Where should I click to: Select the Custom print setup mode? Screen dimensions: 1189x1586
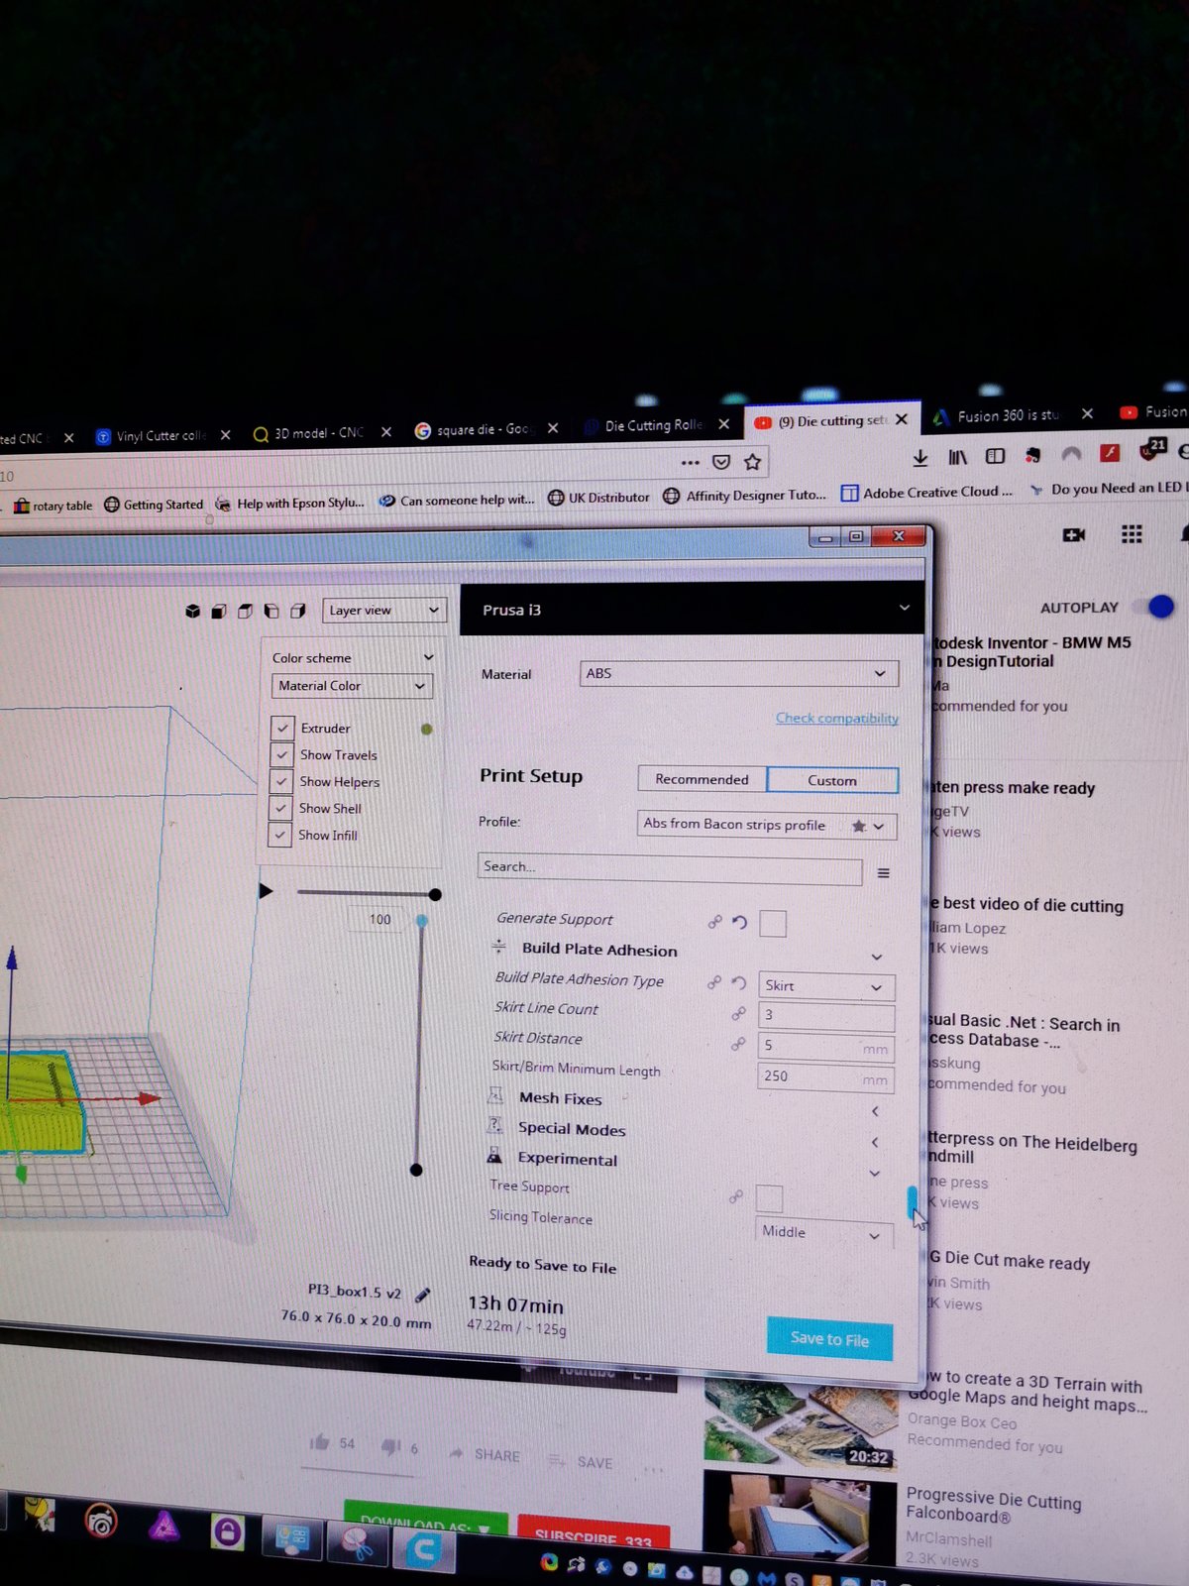coord(832,780)
